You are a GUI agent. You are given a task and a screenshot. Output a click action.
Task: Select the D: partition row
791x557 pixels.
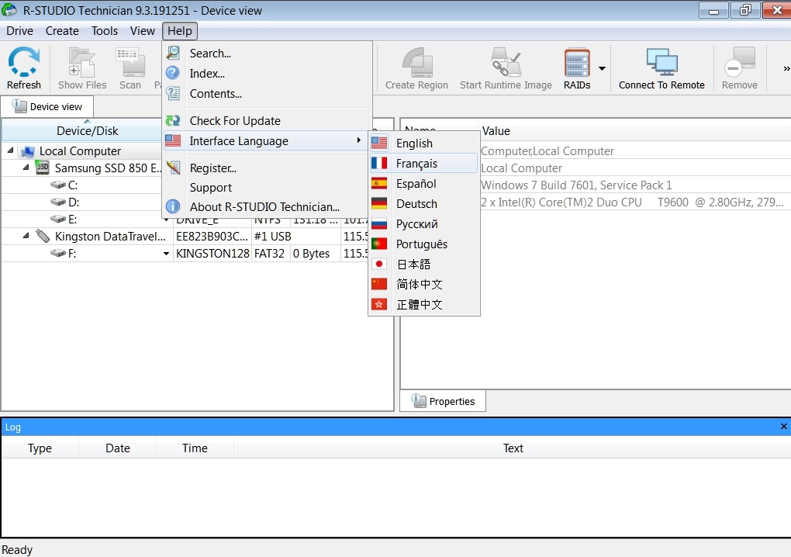coord(81,202)
